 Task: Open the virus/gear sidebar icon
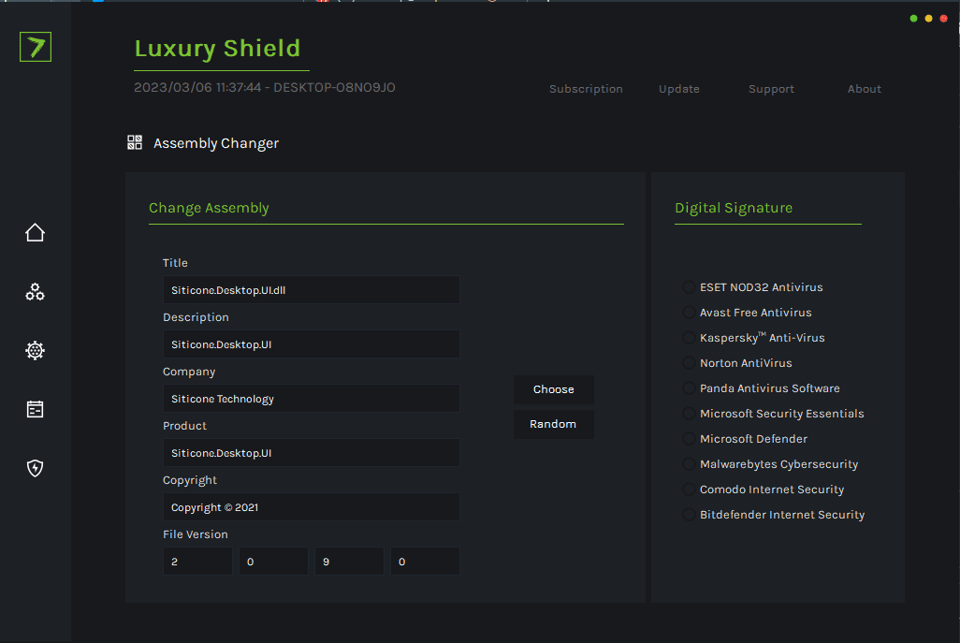point(35,350)
